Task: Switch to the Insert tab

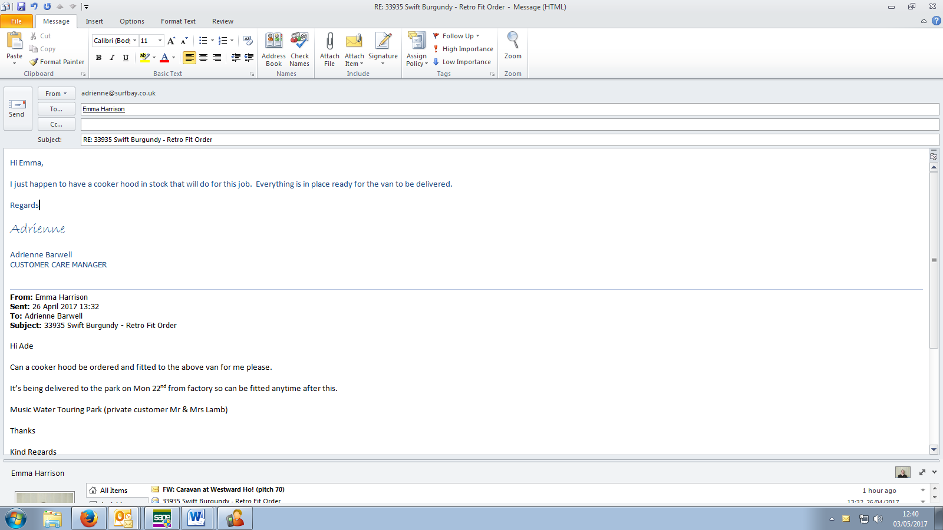Action: (x=94, y=21)
